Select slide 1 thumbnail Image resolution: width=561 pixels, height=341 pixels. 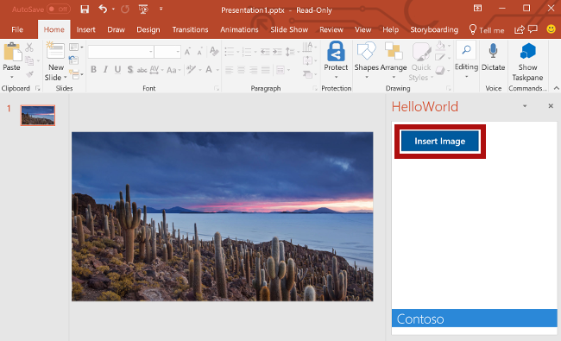click(x=38, y=115)
